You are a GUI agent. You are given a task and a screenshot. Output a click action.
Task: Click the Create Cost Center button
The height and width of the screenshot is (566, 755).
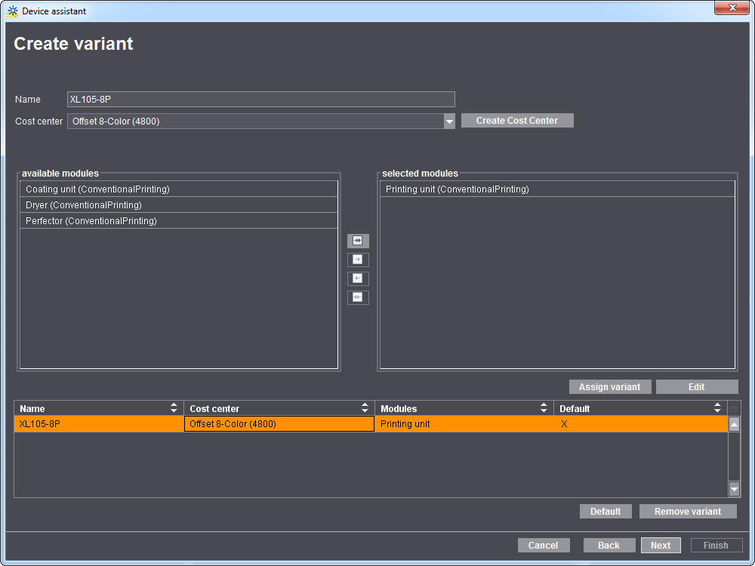point(517,120)
